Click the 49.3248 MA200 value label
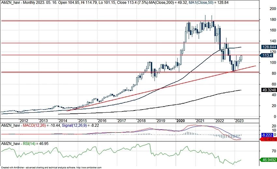Image resolution: width=277 pixels, height=169 pixels. [x=269, y=90]
